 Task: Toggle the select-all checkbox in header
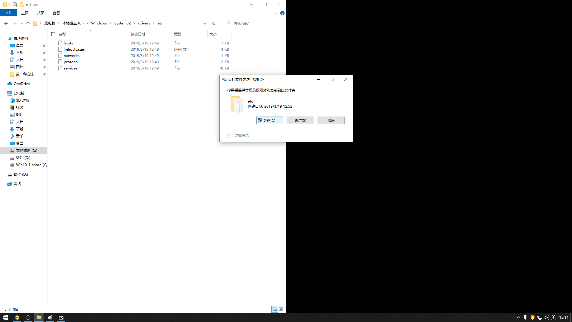click(53, 34)
